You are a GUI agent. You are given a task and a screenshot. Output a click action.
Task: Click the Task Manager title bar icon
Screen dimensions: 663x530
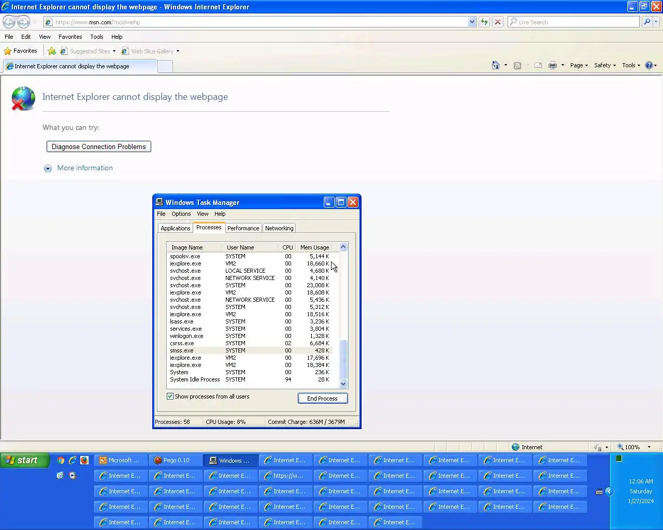(160, 202)
